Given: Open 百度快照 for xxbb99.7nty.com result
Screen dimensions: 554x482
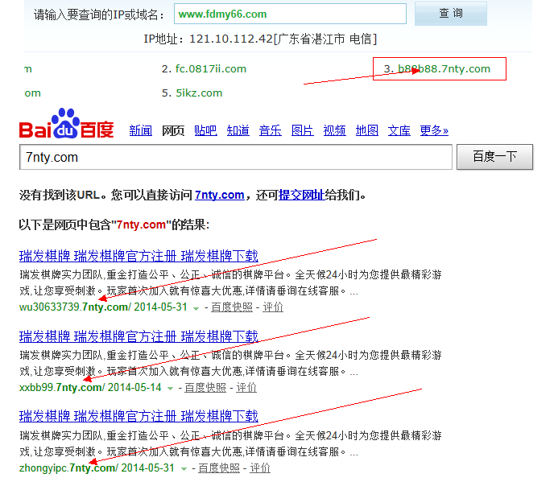Looking at the screenshot, I should tap(205, 388).
